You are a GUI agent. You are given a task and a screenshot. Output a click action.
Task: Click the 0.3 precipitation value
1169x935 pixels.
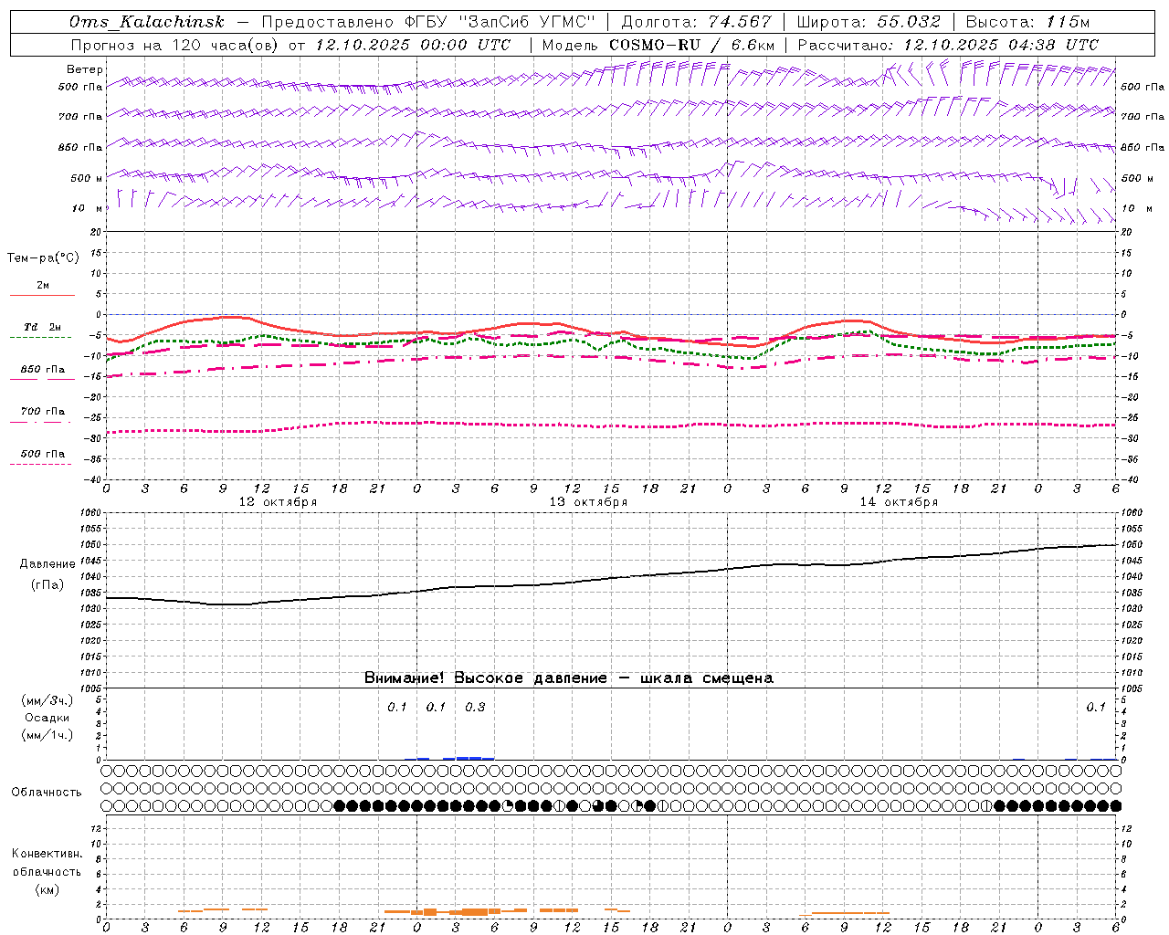(x=475, y=708)
